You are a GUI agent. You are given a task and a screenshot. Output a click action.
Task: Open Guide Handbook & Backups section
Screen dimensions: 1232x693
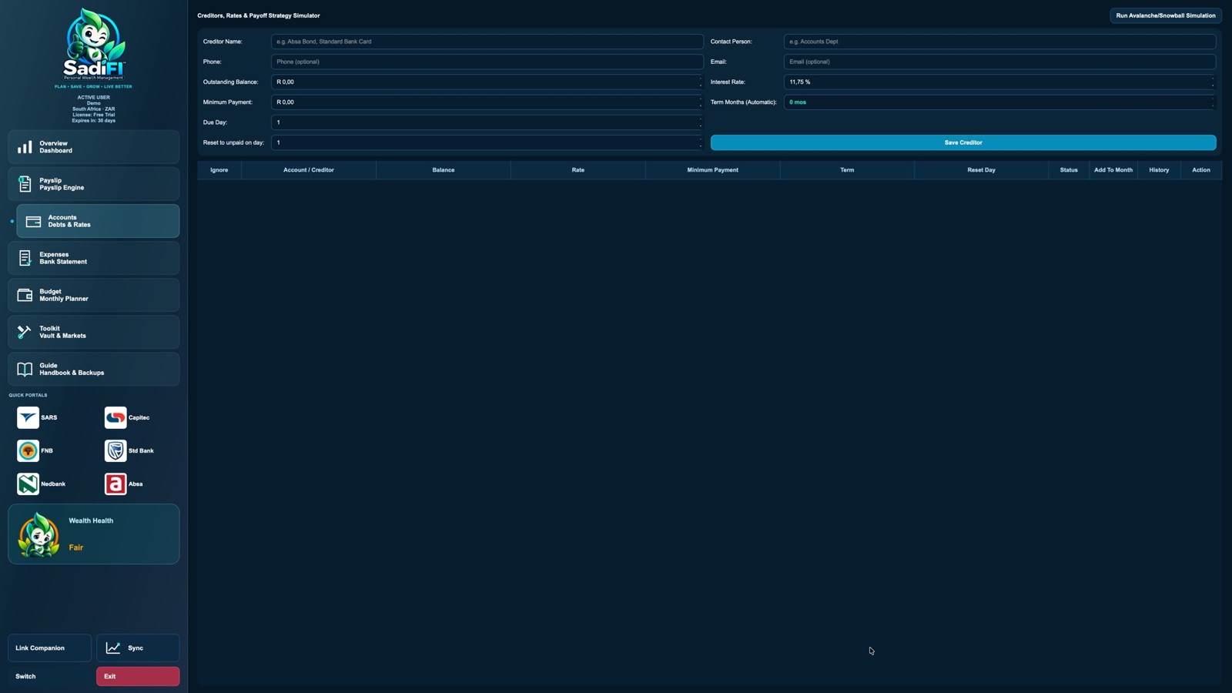point(94,369)
